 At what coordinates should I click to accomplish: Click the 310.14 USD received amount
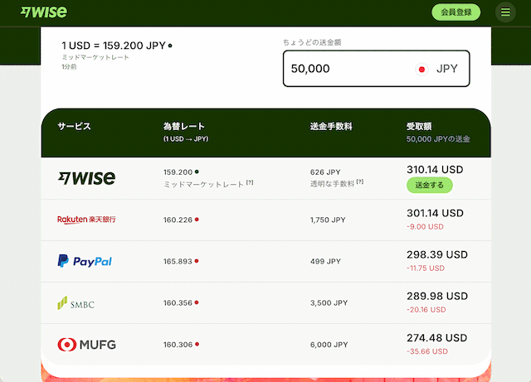coord(435,170)
